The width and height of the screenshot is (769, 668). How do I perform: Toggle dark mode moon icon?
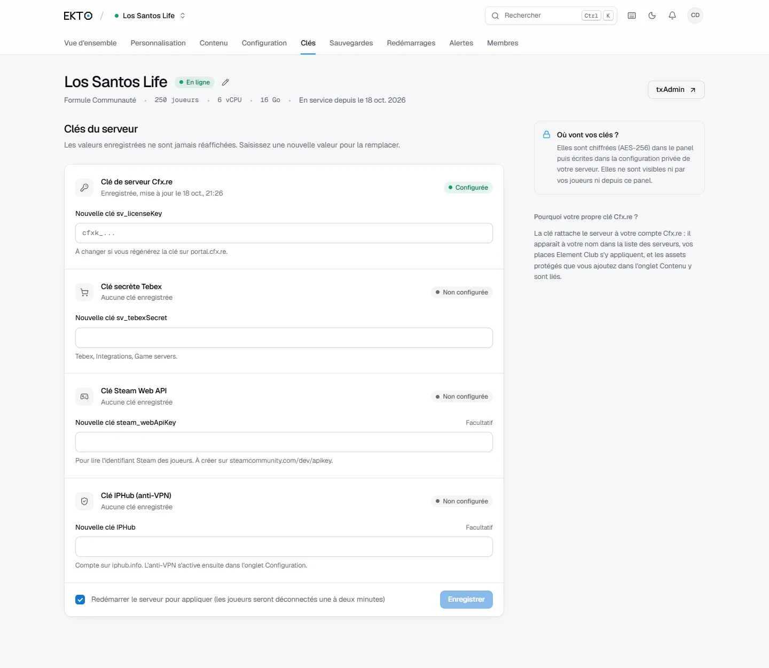point(652,15)
